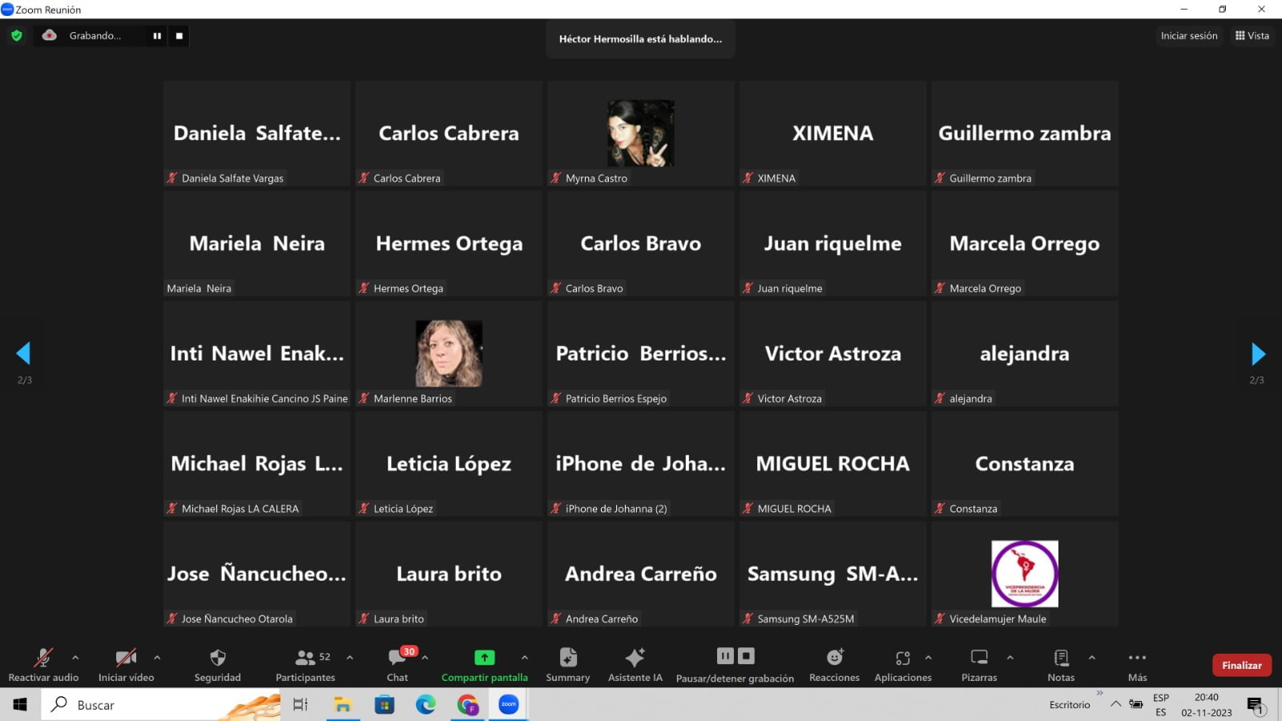The width and height of the screenshot is (1282, 721).
Task: Click Iniciar sesión button
Action: (x=1189, y=35)
